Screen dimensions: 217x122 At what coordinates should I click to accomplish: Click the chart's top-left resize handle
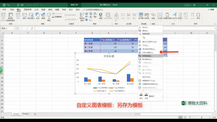click(75, 53)
